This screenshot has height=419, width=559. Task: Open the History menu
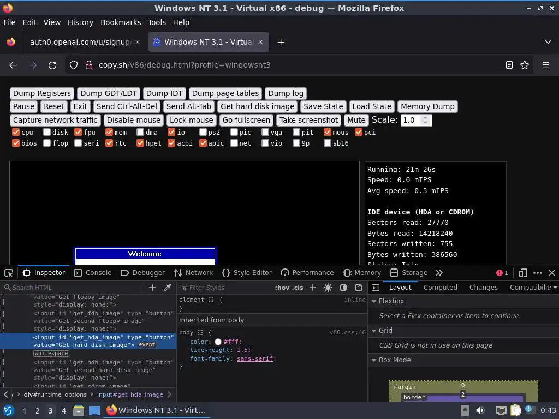[80, 22]
